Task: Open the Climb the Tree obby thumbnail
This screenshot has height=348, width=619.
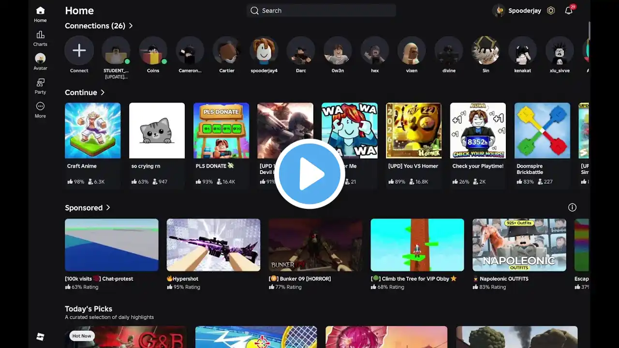Action: tap(417, 245)
